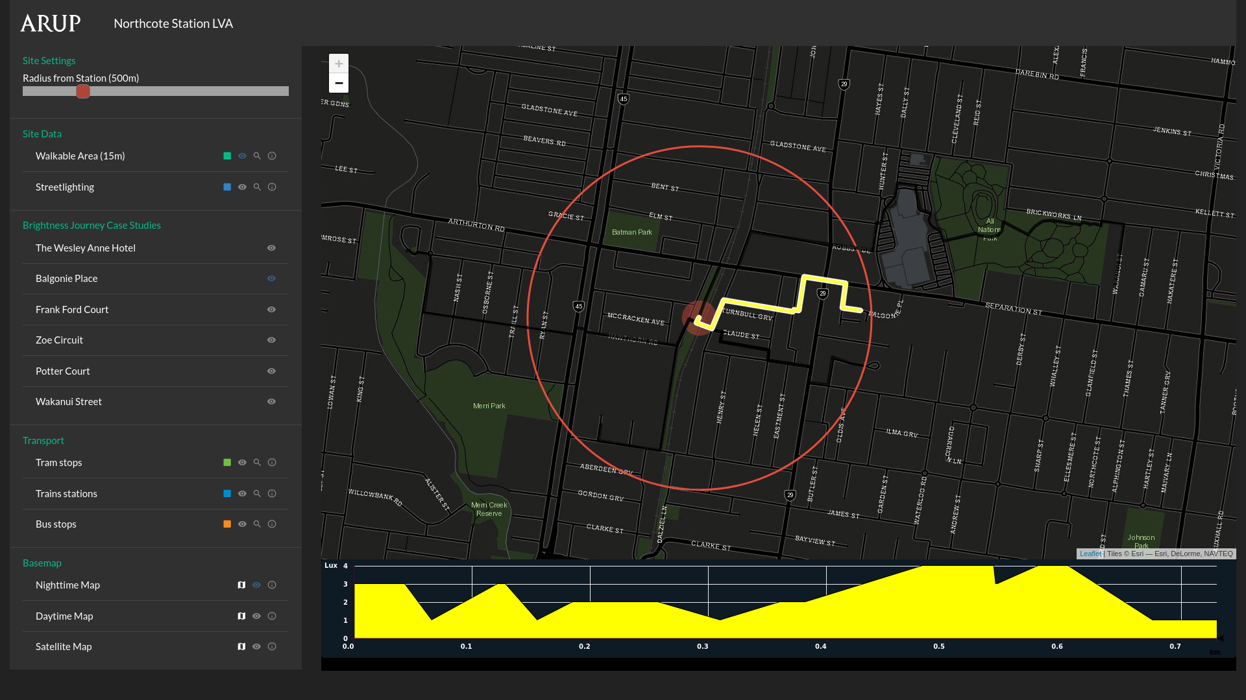This screenshot has height=700, width=1246.
Task: Click the green Tram stops color swatch
Action: (x=227, y=463)
